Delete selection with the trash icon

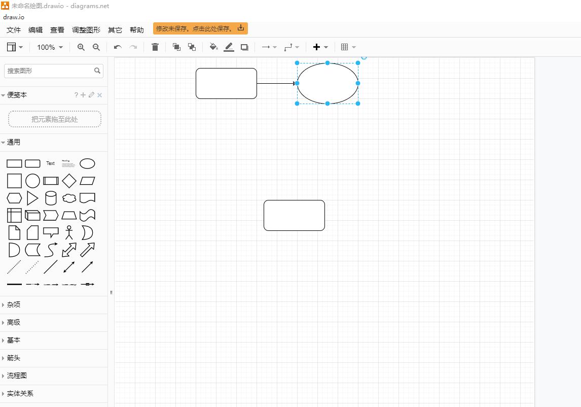pyautogui.click(x=155, y=47)
